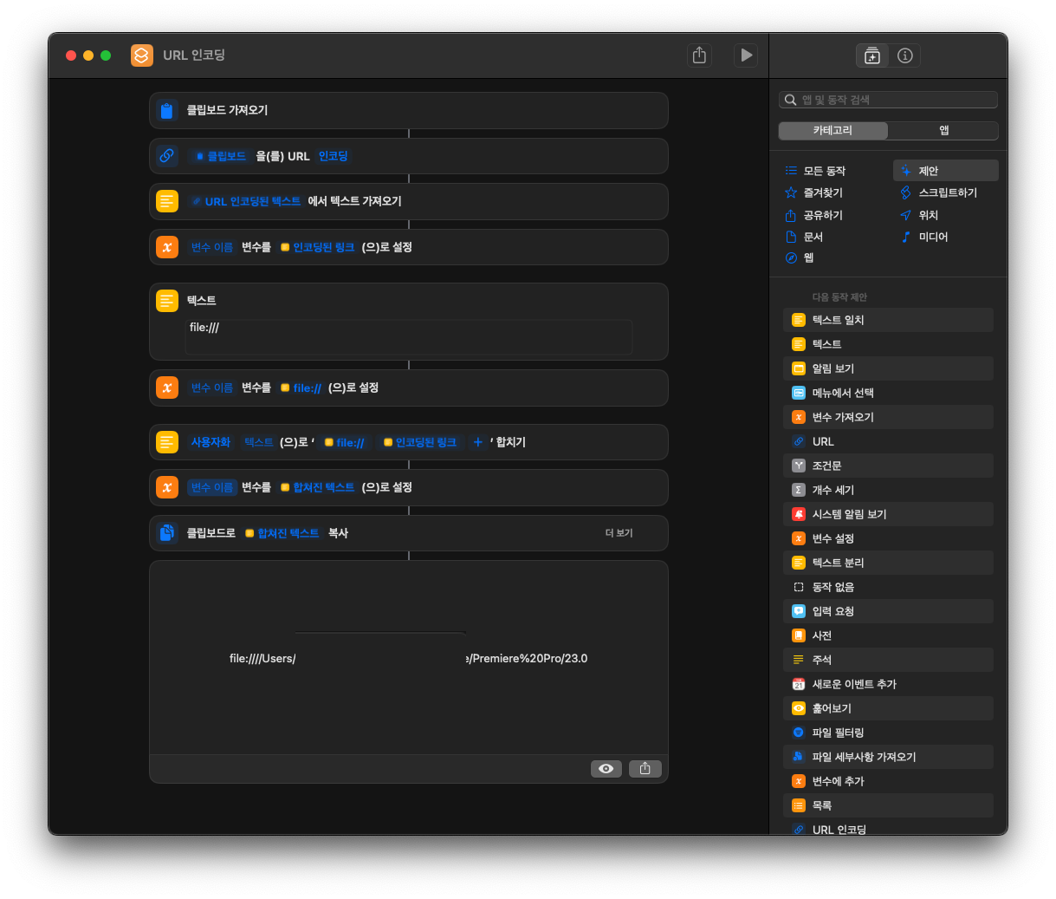Click the URL encode action link icon
1056x899 pixels.
point(167,156)
